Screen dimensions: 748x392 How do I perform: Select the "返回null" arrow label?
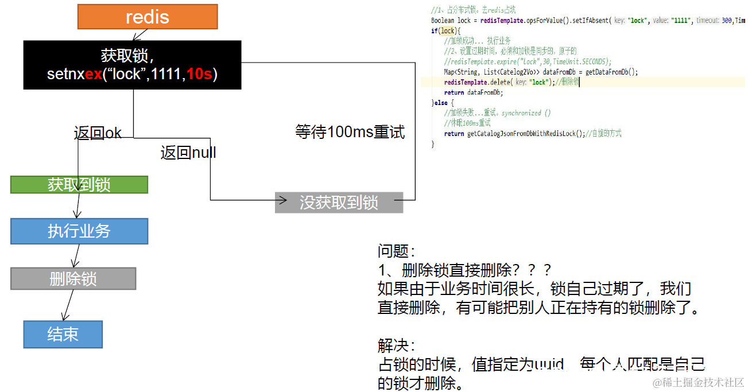pyautogui.click(x=188, y=153)
